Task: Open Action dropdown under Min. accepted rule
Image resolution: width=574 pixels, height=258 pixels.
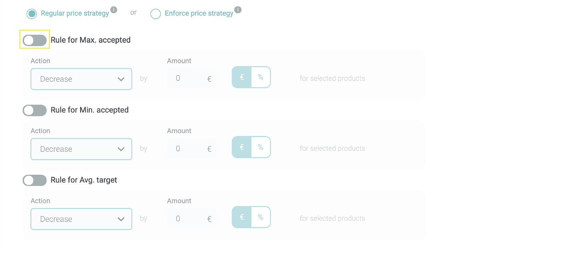Action: coord(81,149)
